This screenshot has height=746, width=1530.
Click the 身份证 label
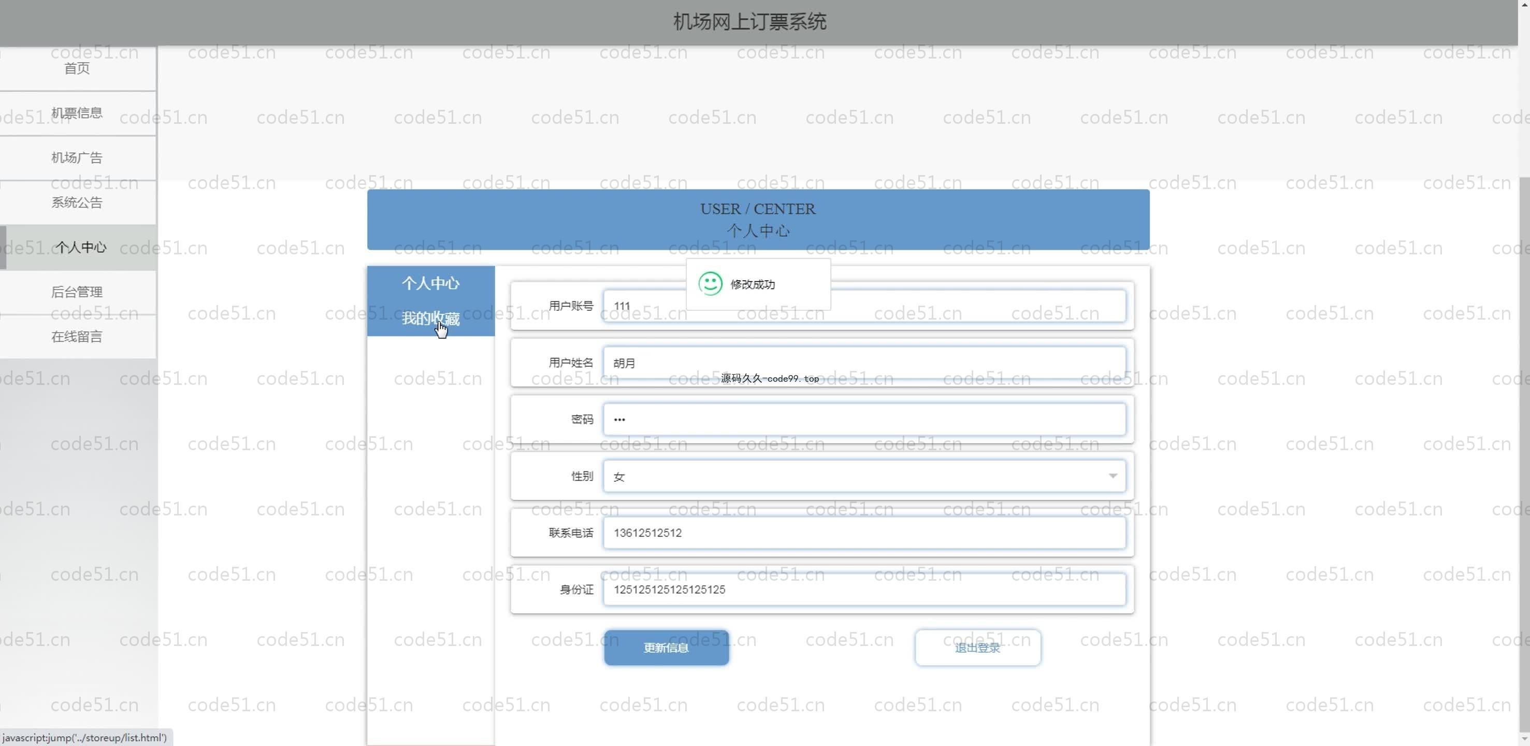(x=576, y=590)
